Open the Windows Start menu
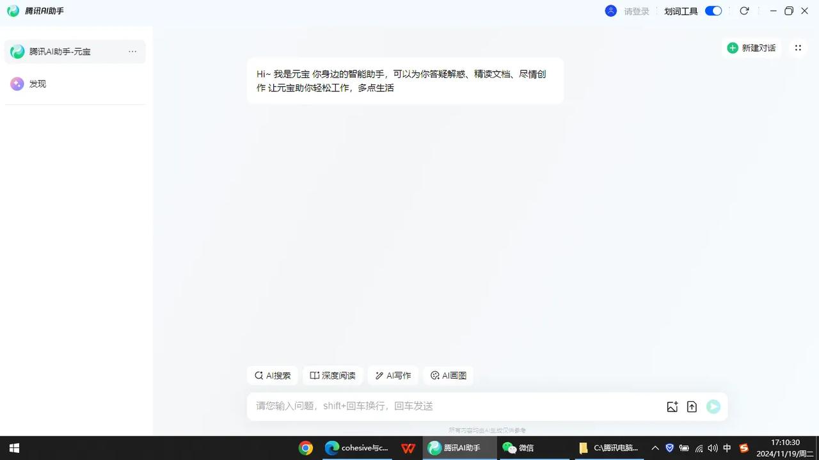 (14, 448)
